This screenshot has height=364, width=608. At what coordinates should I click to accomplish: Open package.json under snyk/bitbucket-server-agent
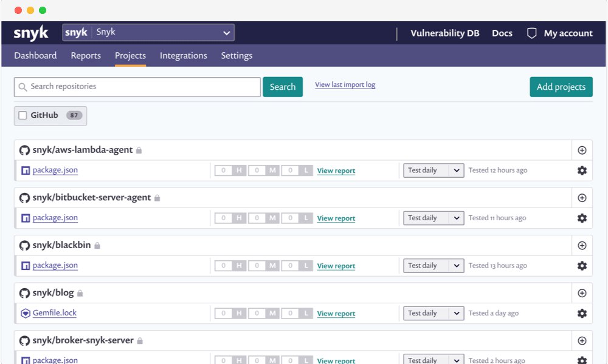point(55,218)
